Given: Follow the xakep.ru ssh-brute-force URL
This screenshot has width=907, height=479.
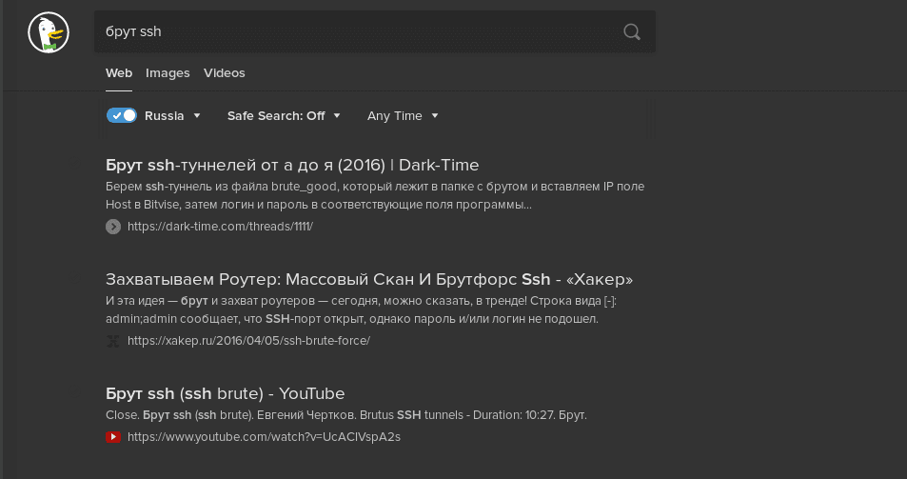Looking at the screenshot, I should 248,341.
